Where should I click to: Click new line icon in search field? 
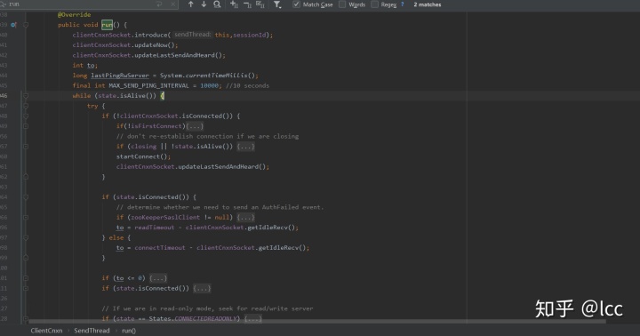pyautogui.click(x=159, y=4)
